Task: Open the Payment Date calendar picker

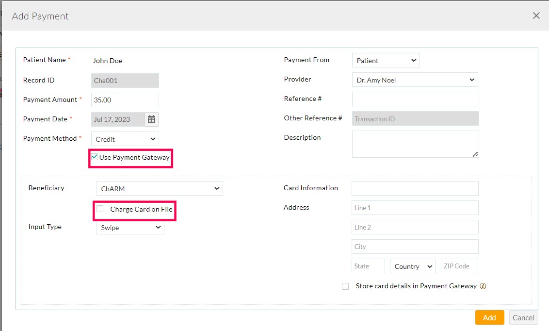Action: coord(151,119)
